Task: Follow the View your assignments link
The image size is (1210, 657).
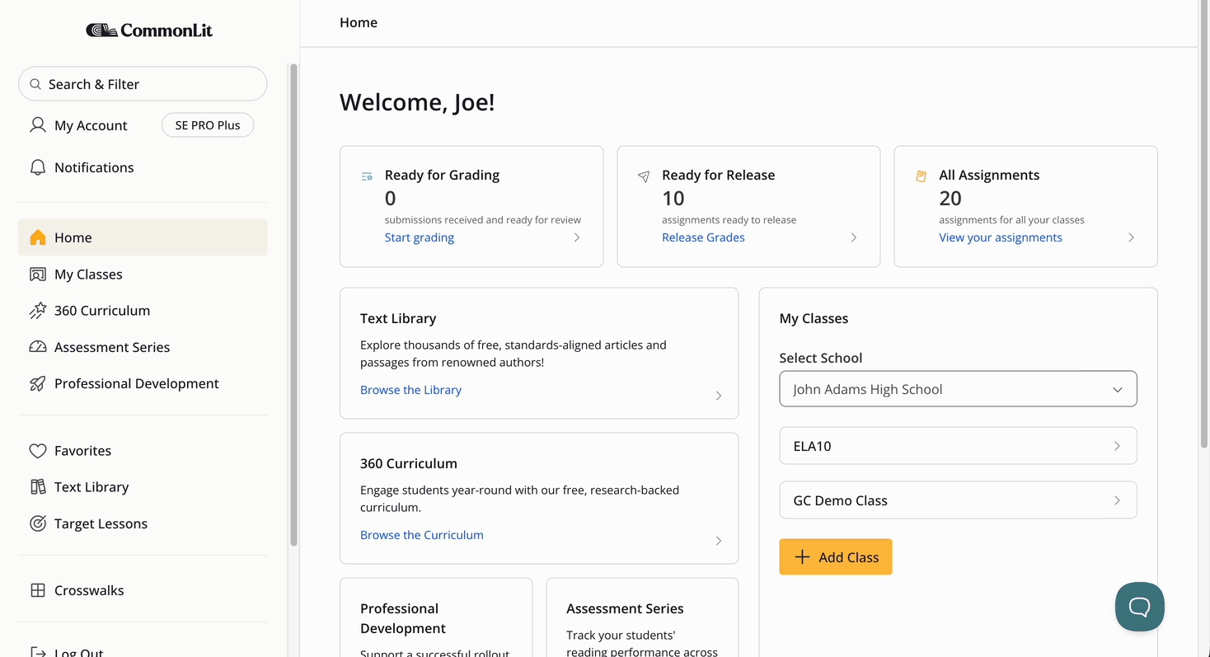Action: pos(1001,237)
